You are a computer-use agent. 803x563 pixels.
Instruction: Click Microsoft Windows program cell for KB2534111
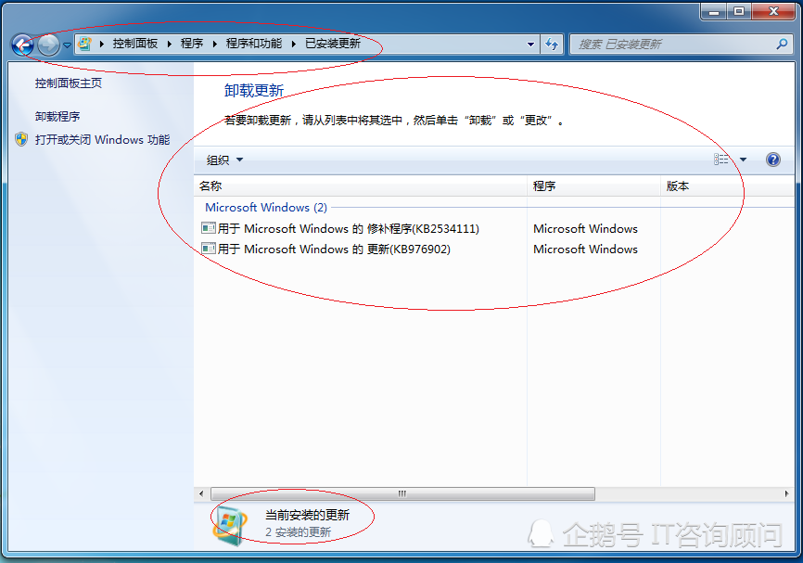[585, 228]
